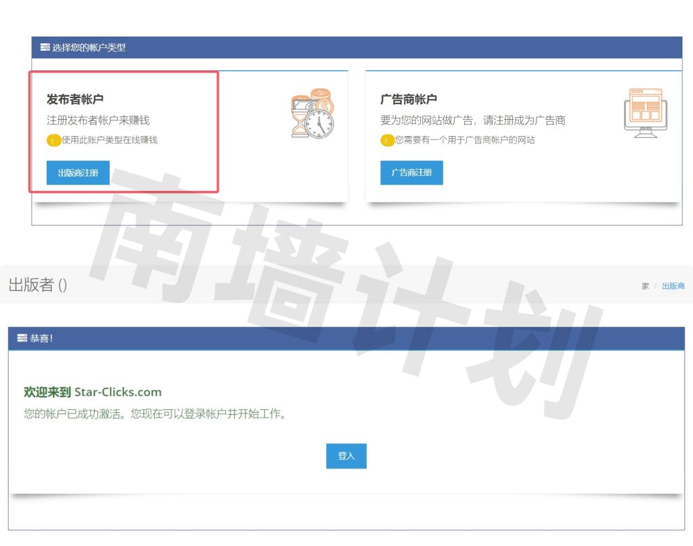The height and width of the screenshot is (546, 693).
Task: Open the 出版商 breadcrumb link
Action: [x=673, y=286]
